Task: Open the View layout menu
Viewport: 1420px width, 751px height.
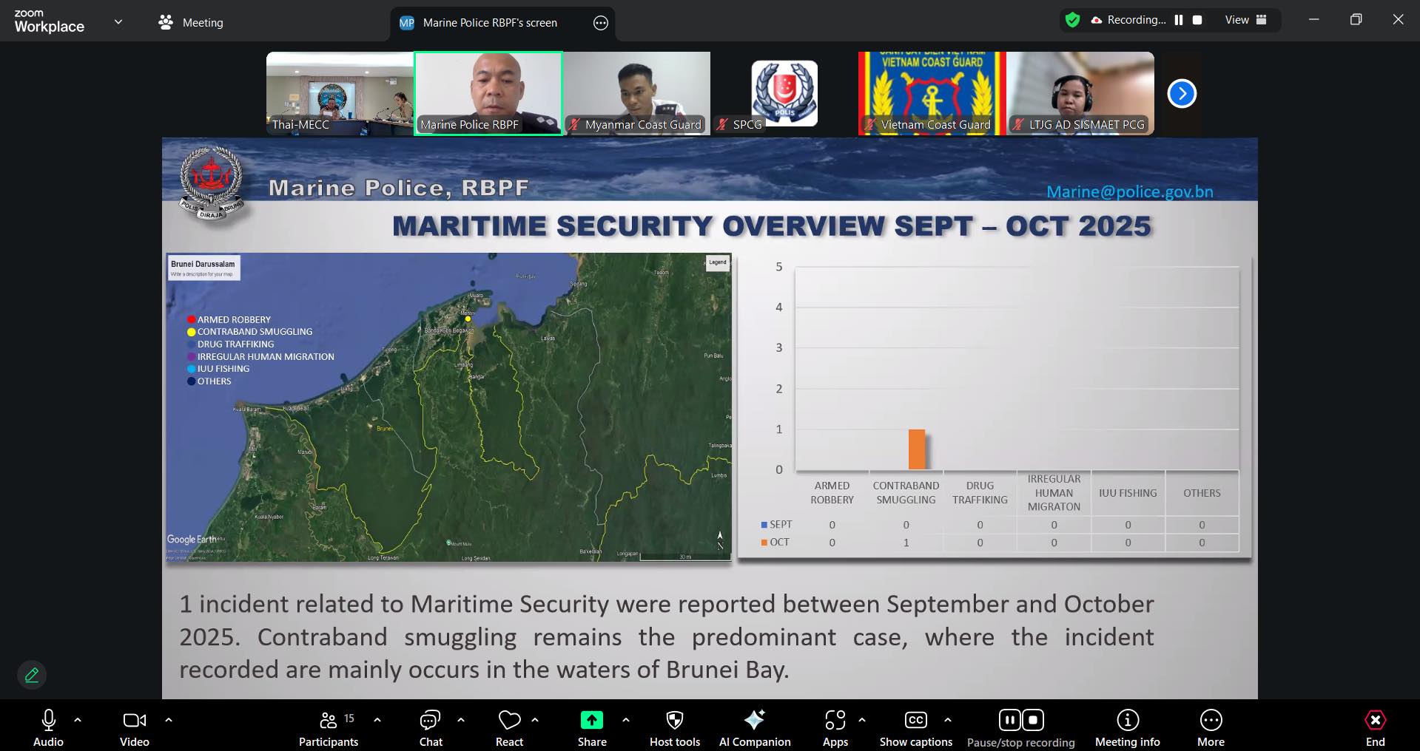Action: (x=1245, y=20)
